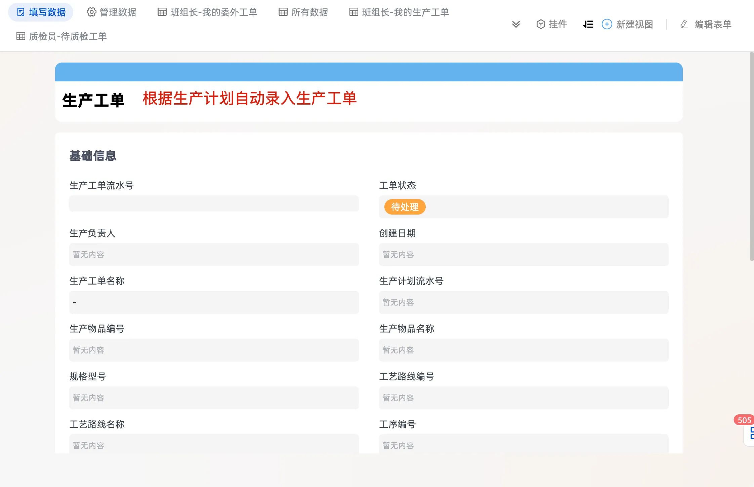Click the 填写数据 form icon
Viewport: 754px width, 487px height.
click(x=21, y=12)
